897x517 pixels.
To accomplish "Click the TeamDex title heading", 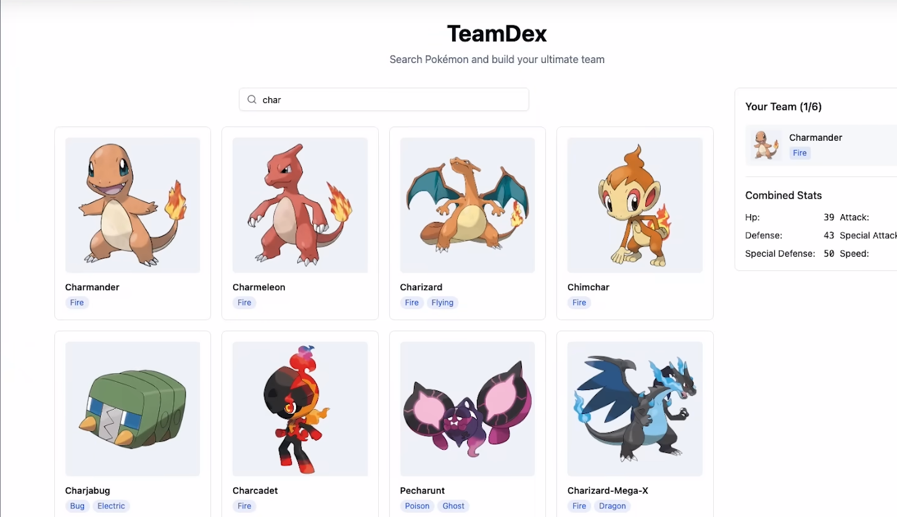I will tap(497, 33).
